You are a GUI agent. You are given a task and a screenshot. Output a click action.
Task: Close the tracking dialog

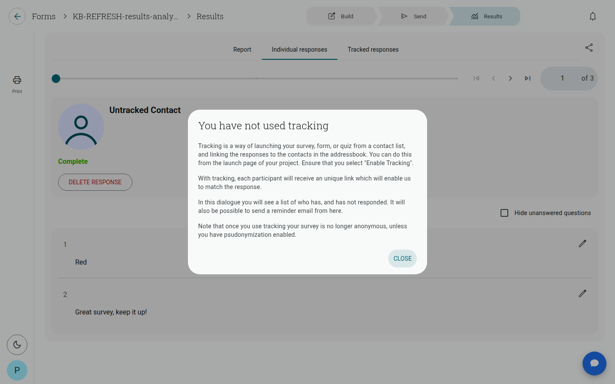coord(402,259)
